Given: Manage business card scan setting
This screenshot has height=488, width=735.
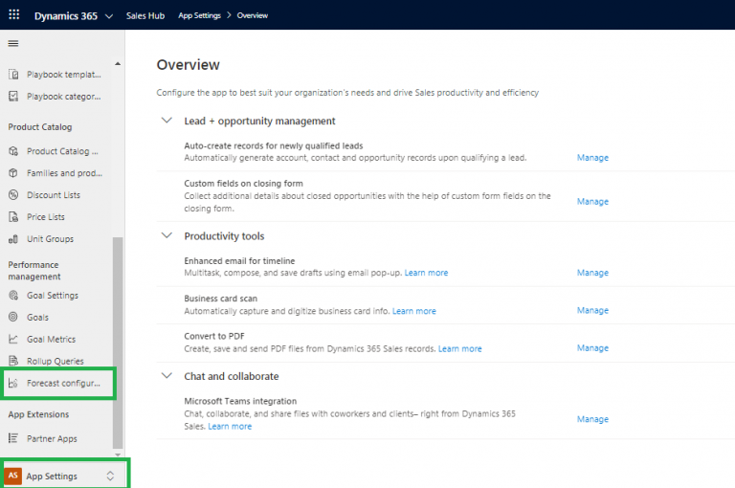Looking at the screenshot, I should click(x=592, y=310).
